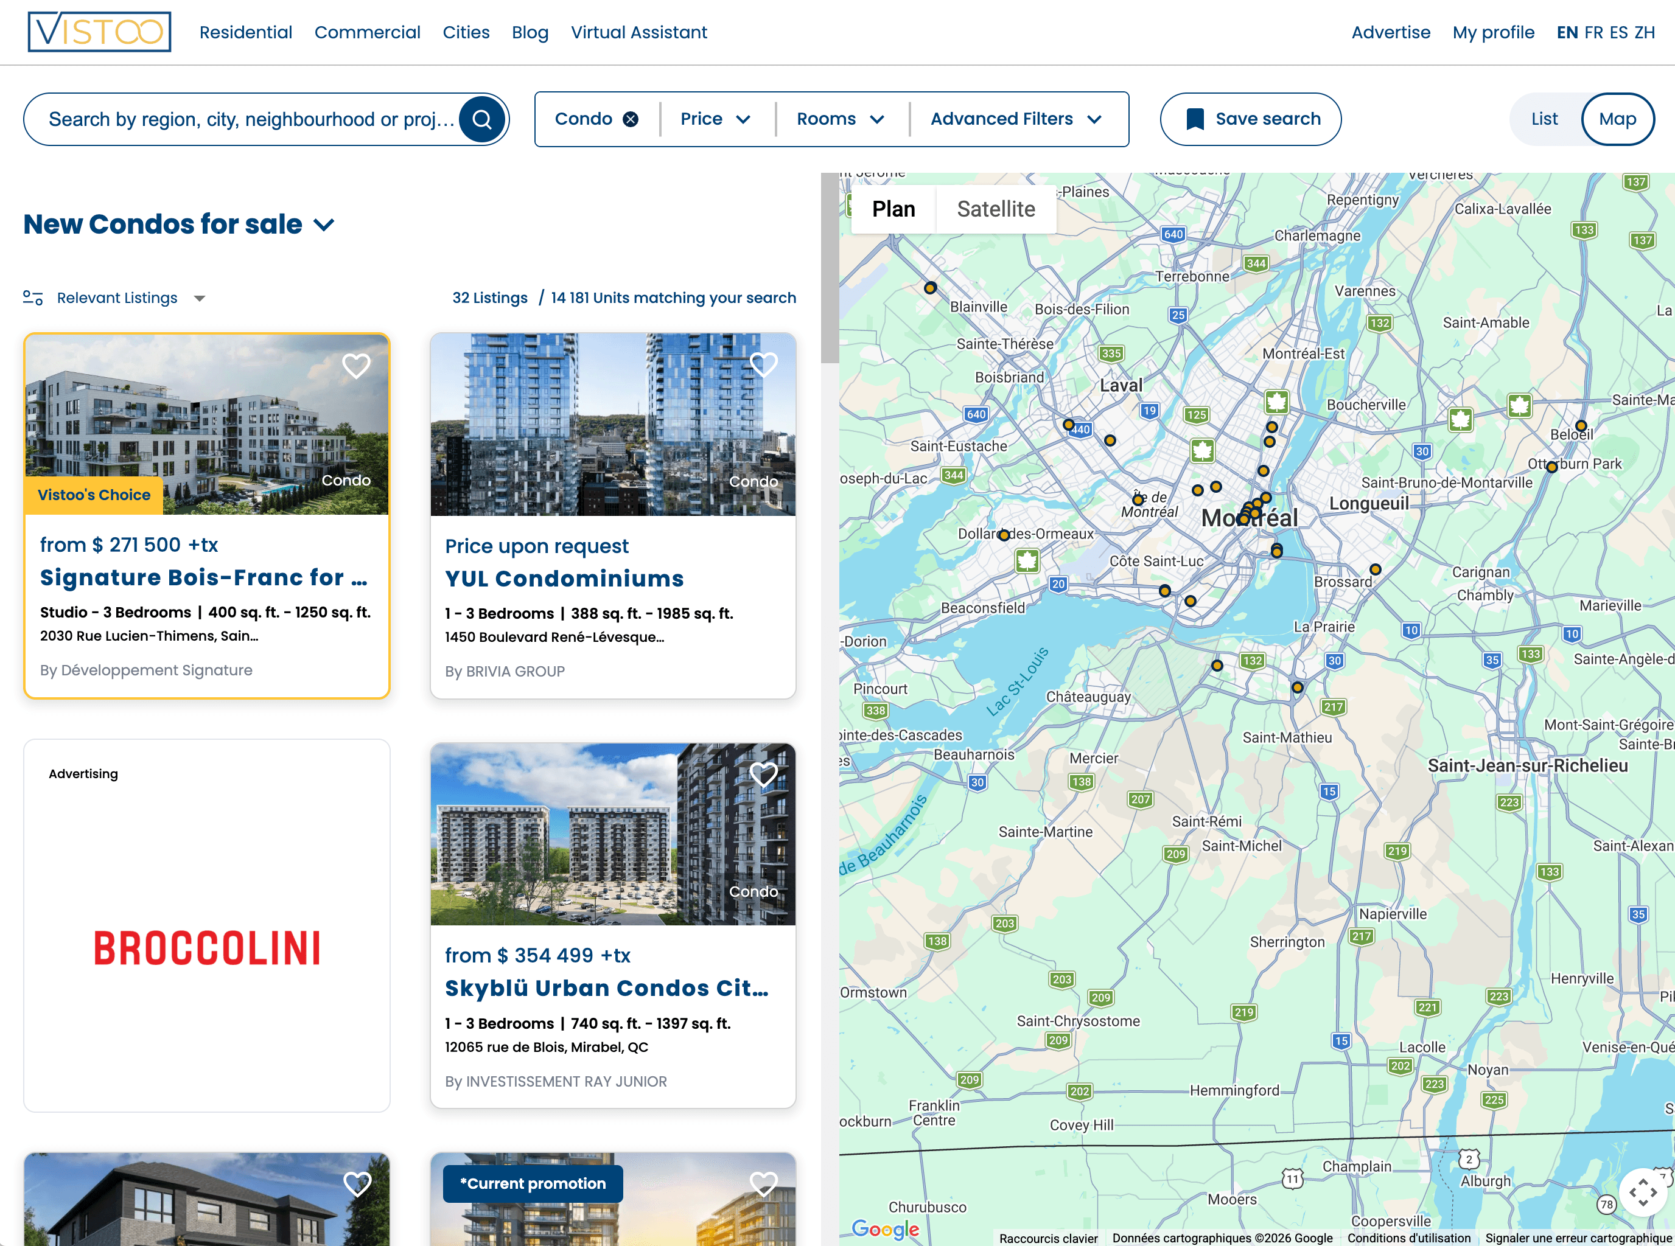Click the Advertise link
The height and width of the screenshot is (1246, 1675).
click(x=1391, y=32)
